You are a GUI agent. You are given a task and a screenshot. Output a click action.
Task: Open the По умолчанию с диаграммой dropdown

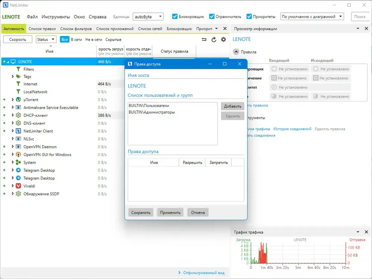[312, 17]
